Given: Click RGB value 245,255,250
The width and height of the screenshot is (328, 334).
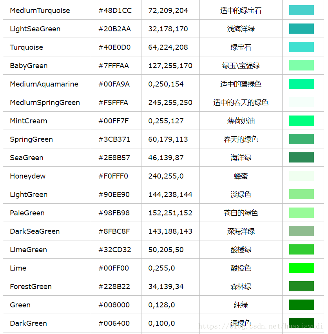Looking at the screenshot, I should (x=170, y=103).
